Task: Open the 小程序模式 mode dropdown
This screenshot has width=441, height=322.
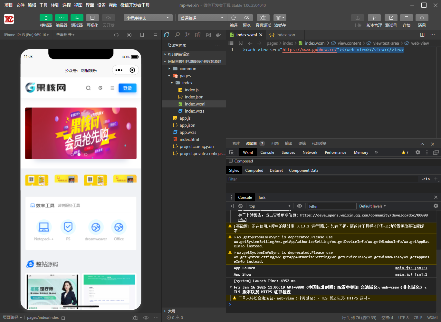Action: [x=148, y=18]
